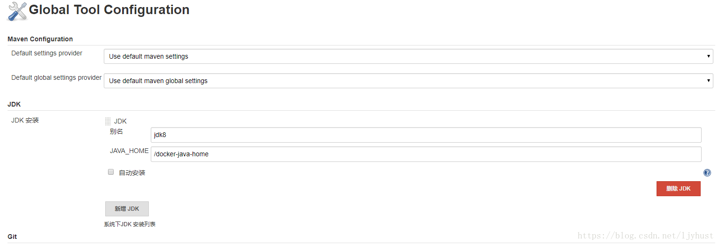Click the 别名 field containing jdk8

click(x=425, y=135)
